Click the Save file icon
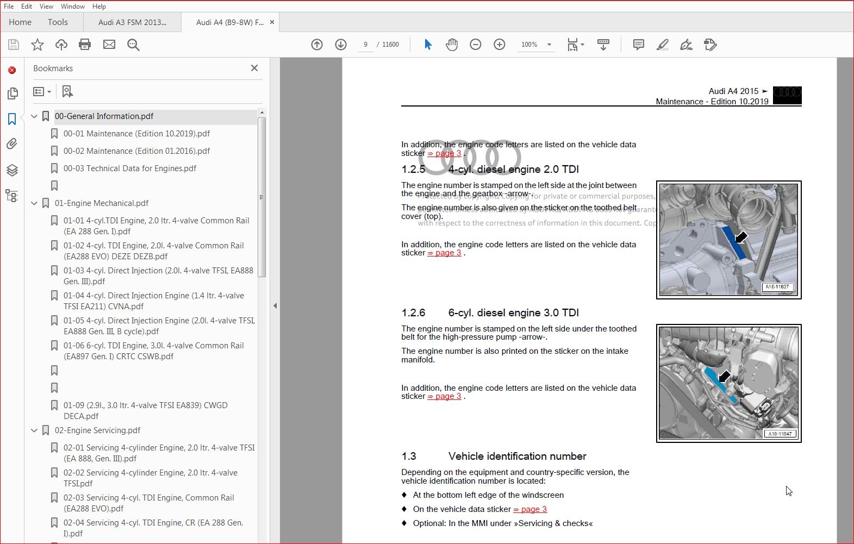854x544 pixels. tap(14, 45)
